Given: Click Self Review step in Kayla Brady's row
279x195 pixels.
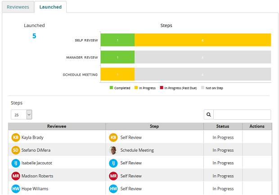Looking at the screenshot, I should (131, 137).
